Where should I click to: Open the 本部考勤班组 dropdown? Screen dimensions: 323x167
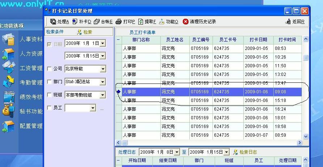[103, 95]
